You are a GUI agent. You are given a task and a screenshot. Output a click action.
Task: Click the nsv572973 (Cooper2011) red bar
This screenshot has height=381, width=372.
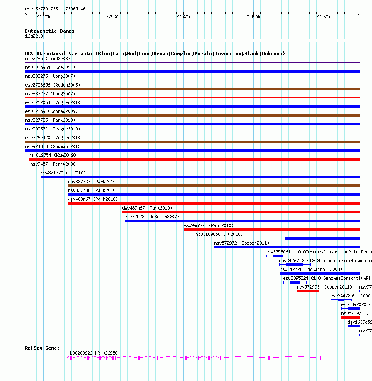click(308, 291)
